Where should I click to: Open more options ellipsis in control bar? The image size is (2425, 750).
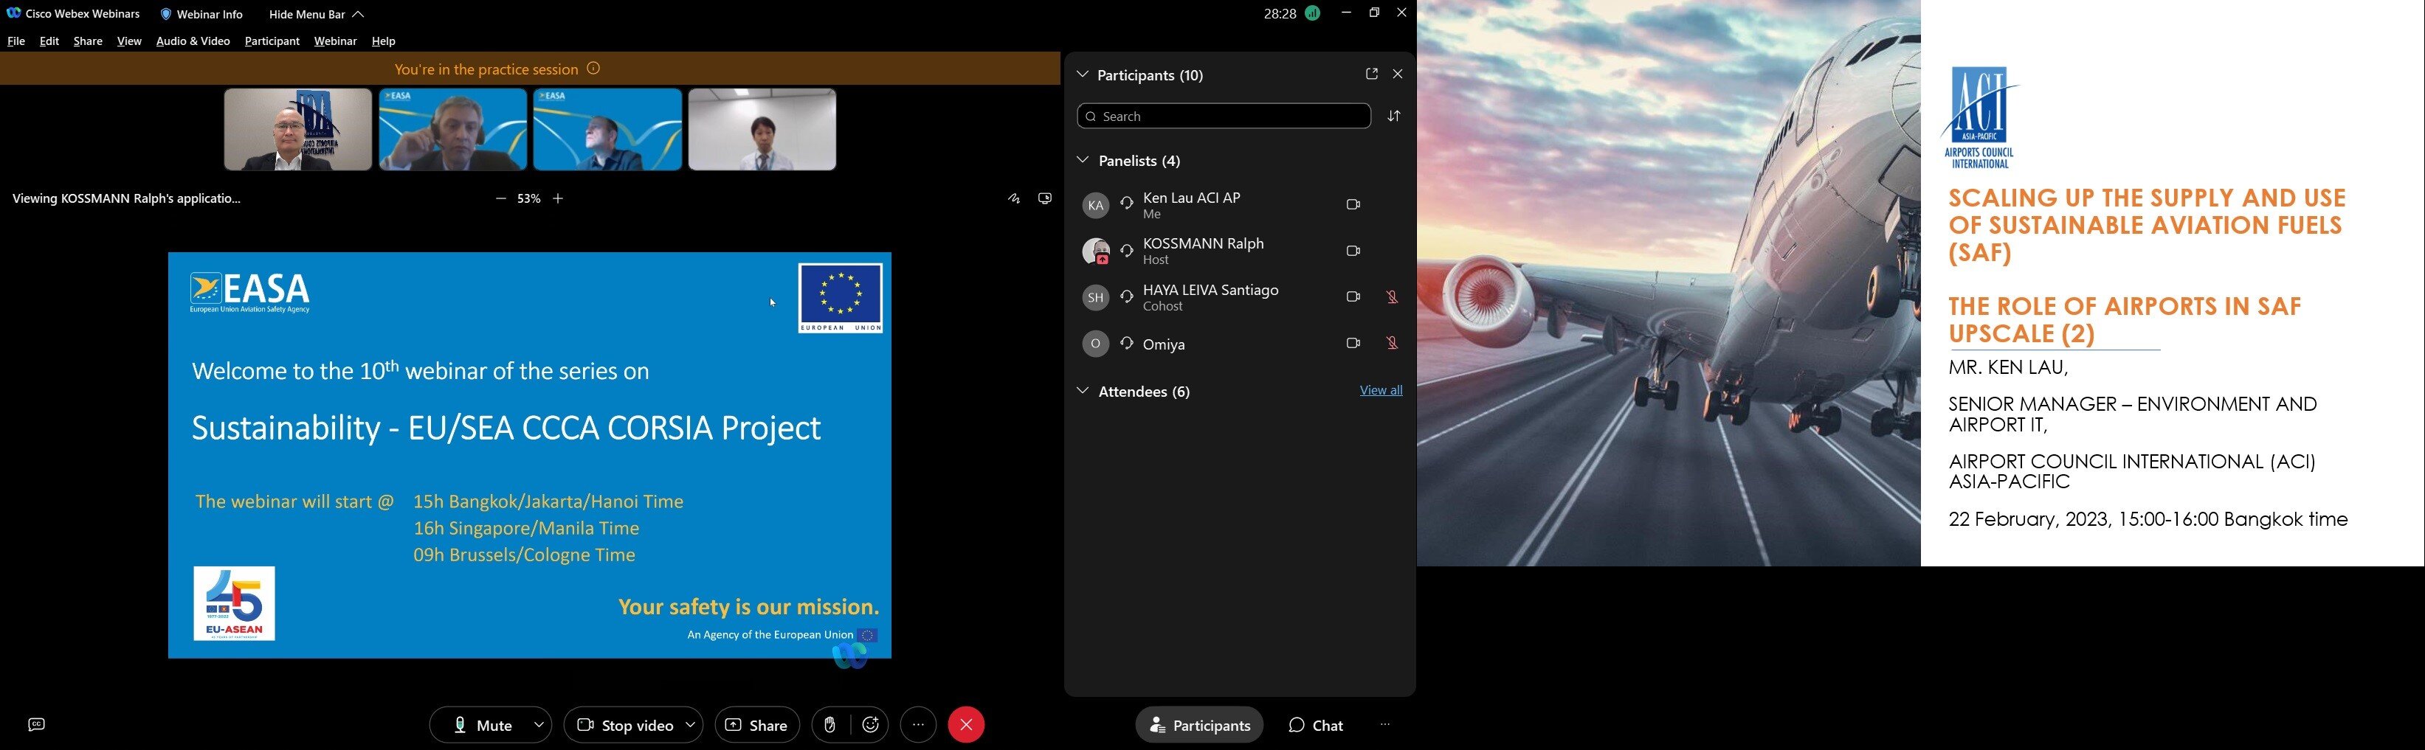point(918,725)
